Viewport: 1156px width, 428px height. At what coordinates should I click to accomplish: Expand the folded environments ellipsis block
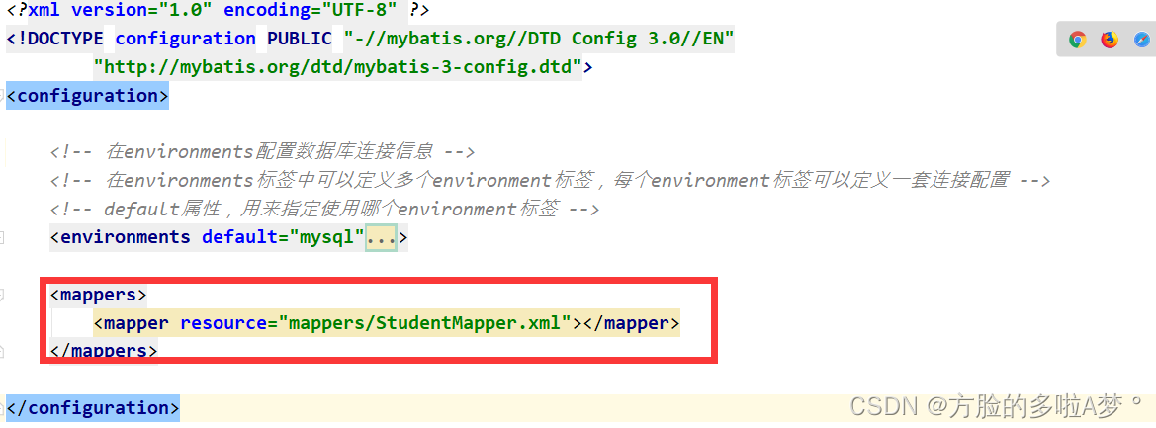(381, 237)
